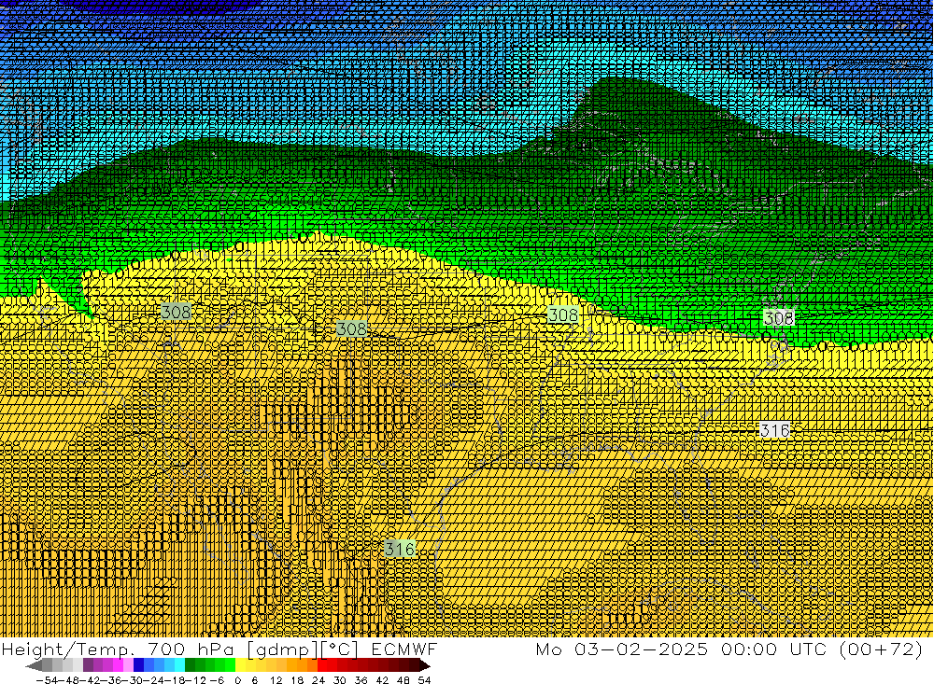Click the cyan swatch in the legend

[179, 665]
